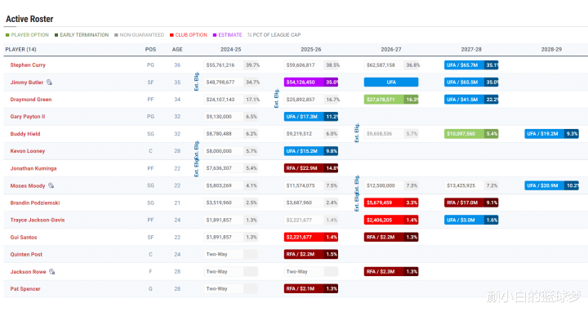Open Draymond Green's player link
This screenshot has width=588, height=312.
pos(31,100)
